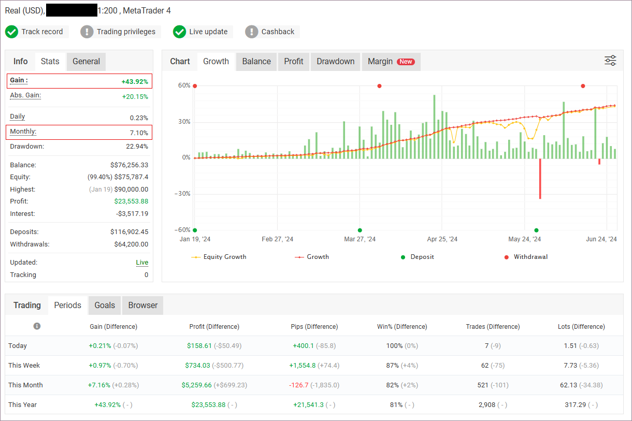Switch to the Balance chart tab
Viewport: 632px width, 421px height.
(256, 61)
